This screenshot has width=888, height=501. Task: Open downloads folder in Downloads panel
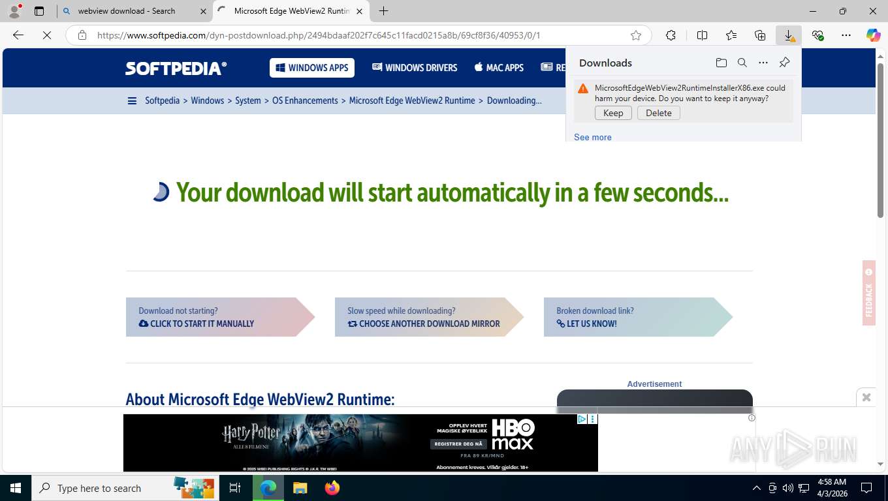[721, 63]
